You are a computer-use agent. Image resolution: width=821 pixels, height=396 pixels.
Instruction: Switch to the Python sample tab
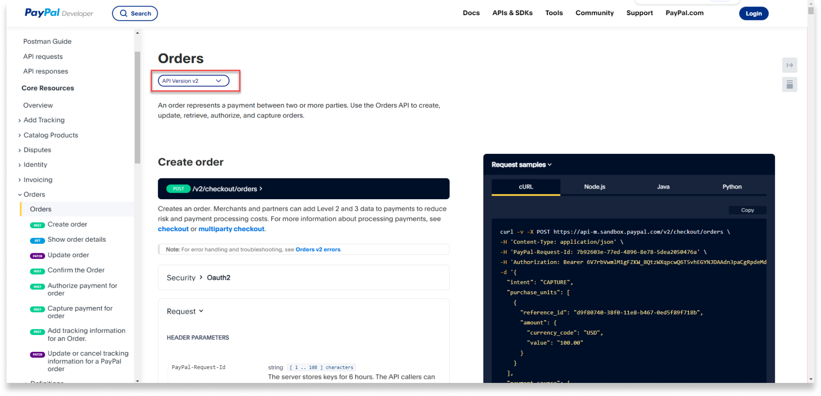tap(732, 187)
